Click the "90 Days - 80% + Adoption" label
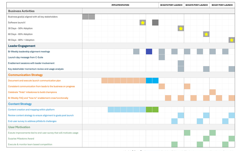This screenshot has height=151, width=242. point(21,40)
